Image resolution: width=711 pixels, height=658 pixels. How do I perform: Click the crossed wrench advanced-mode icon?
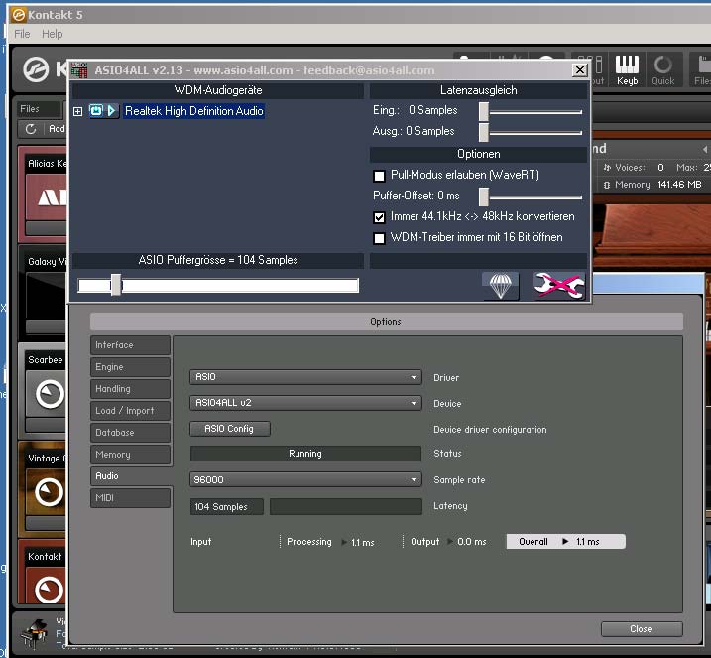pos(559,286)
